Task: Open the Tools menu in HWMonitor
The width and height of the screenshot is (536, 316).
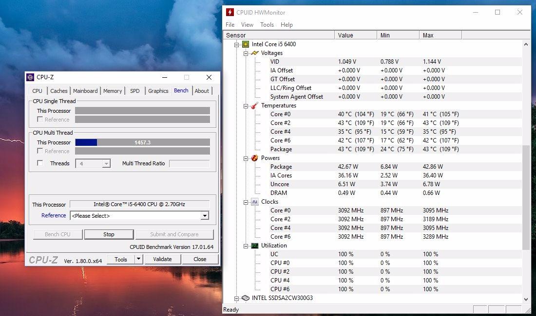Action: pos(267,24)
